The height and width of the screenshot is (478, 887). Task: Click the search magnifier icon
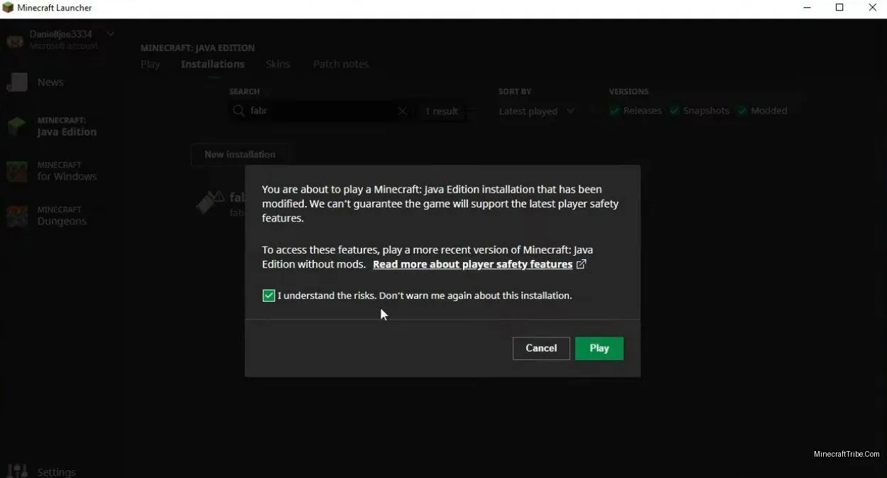tap(239, 111)
